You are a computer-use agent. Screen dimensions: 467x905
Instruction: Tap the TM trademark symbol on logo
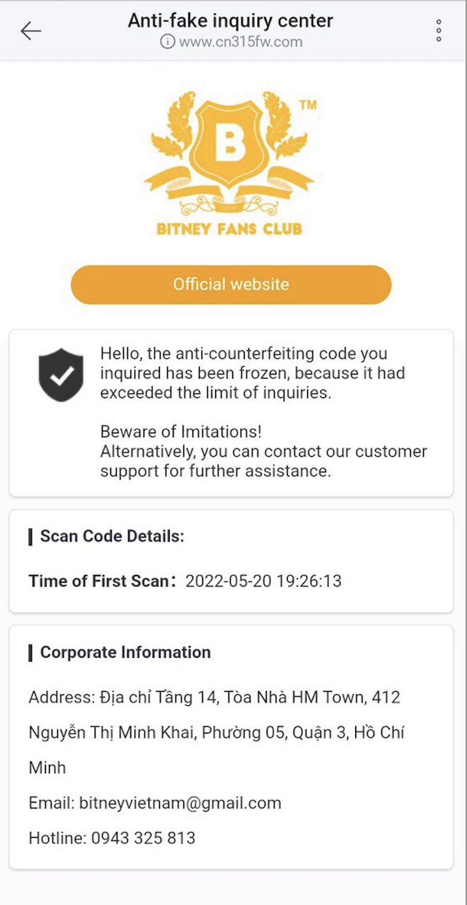(x=308, y=106)
